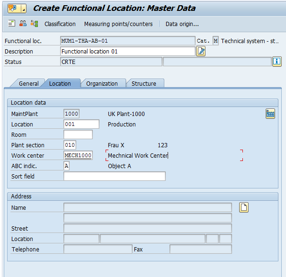Open long text editor beside Description
This screenshot has height=277, width=286.
coord(201,51)
